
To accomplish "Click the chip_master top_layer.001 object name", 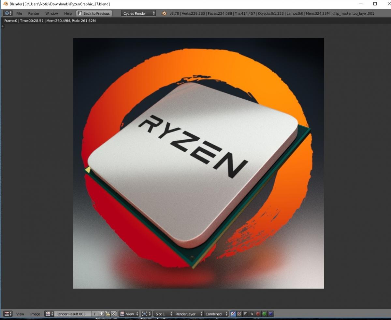I will 353,13.
